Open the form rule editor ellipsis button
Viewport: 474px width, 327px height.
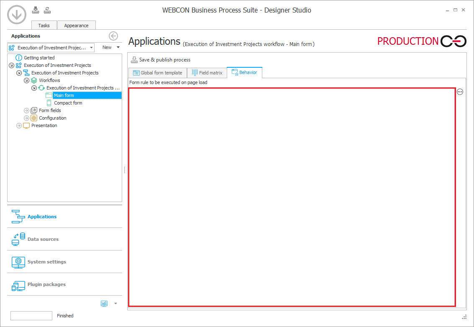pyautogui.click(x=460, y=92)
